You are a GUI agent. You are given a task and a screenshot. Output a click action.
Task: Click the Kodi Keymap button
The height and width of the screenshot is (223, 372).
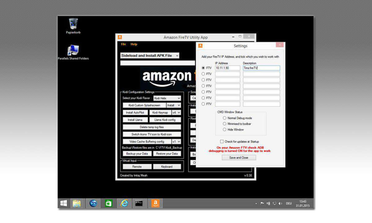point(160,112)
